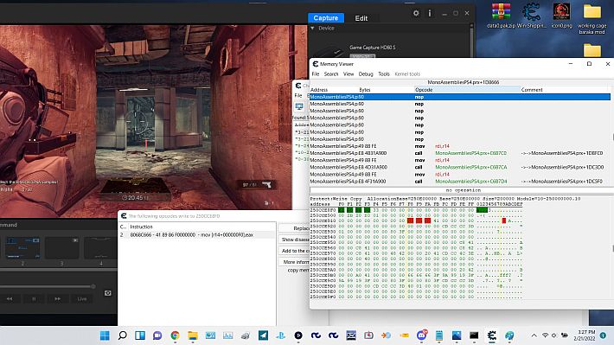Open the Widgets panel from the taskbar

click(x=140, y=335)
